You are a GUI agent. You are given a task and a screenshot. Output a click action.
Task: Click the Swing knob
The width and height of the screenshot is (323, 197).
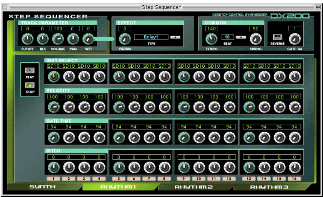point(256,39)
